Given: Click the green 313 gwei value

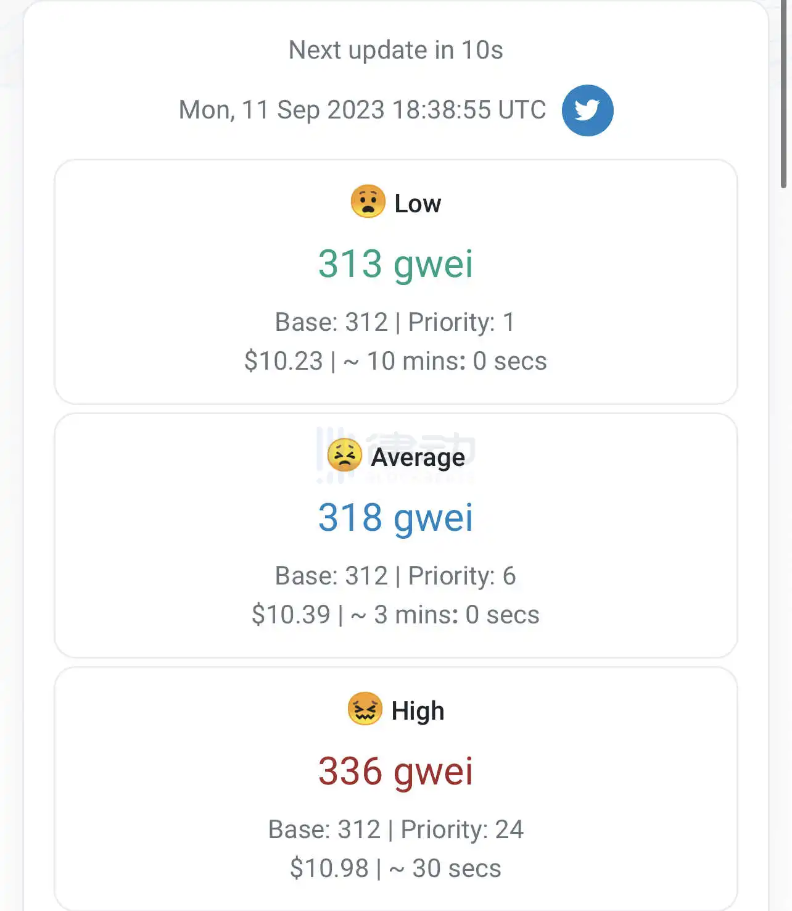Looking at the screenshot, I should click(395, 264).
